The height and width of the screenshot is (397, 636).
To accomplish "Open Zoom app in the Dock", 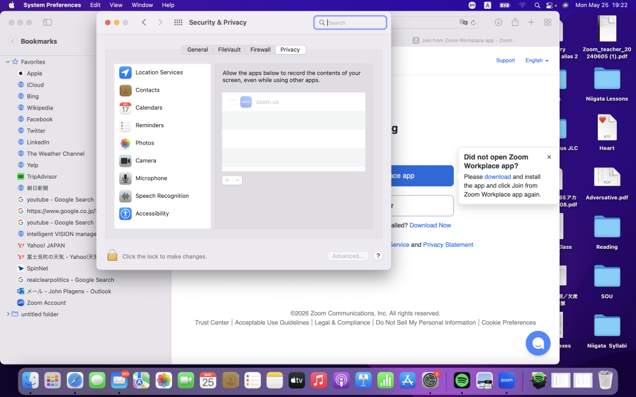I will point(506,380).
